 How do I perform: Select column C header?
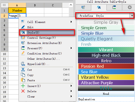coord(53,5)
